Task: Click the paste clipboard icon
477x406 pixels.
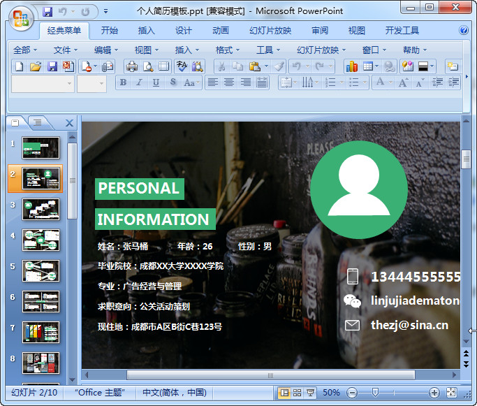Action: pyautogui.click(x=255, y=66)
